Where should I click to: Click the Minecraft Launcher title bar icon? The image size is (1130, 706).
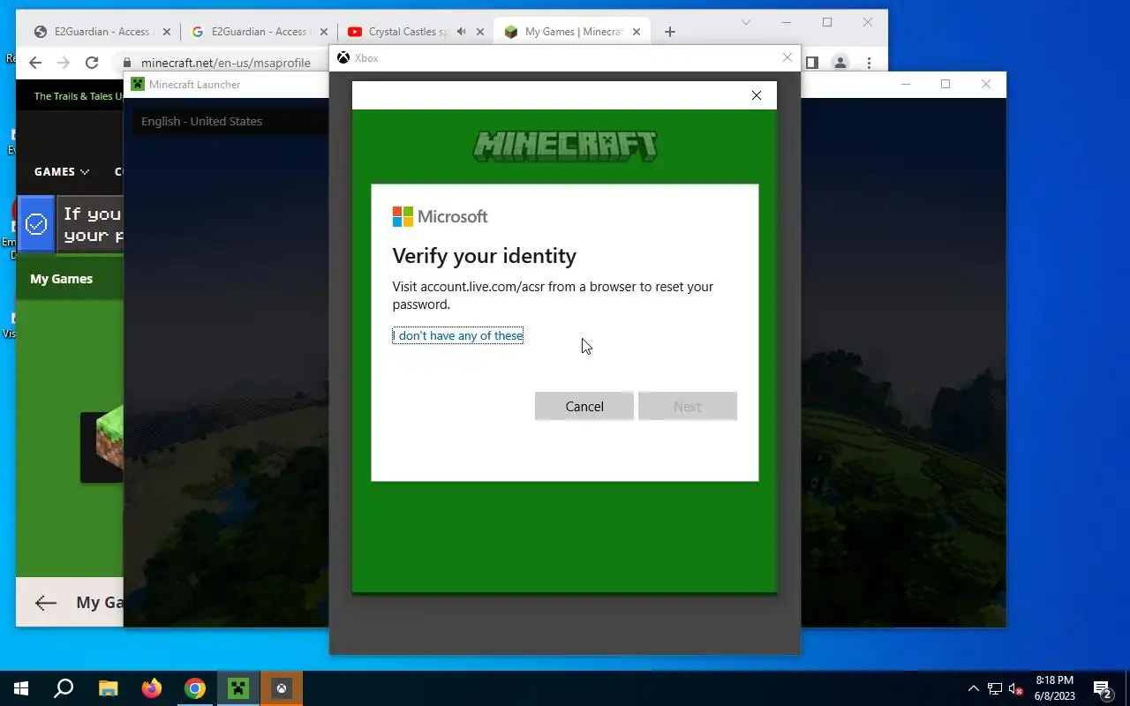click(138, 85)
